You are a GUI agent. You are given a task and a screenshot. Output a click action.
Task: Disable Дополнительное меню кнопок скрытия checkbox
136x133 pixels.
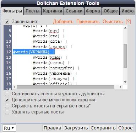coord(7,100)
